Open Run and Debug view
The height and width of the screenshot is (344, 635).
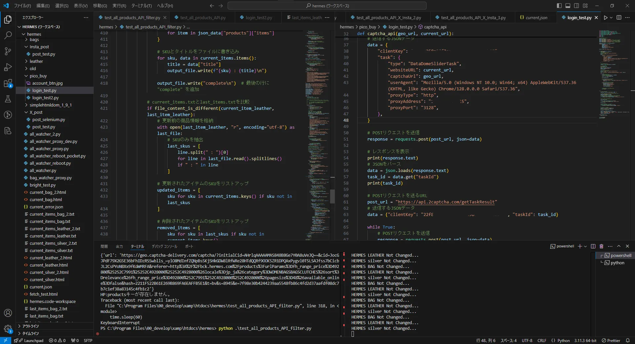coord(8,67)
